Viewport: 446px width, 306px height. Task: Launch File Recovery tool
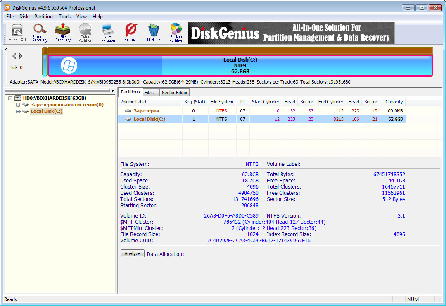point(63,33)
